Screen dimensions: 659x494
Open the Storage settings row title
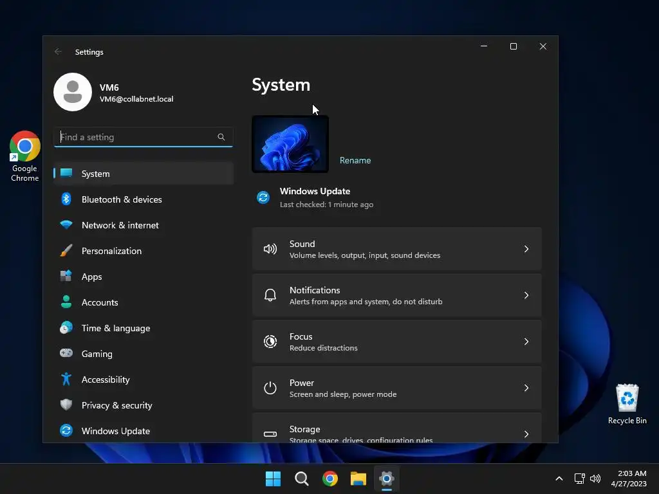(304, 429)
